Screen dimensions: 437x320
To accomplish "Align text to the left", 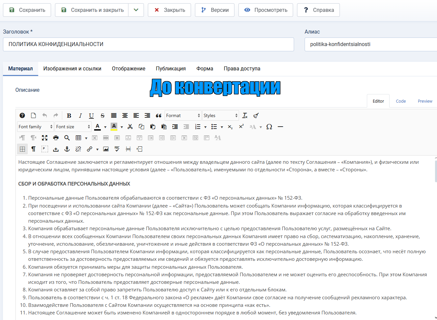I will (136, 115).
